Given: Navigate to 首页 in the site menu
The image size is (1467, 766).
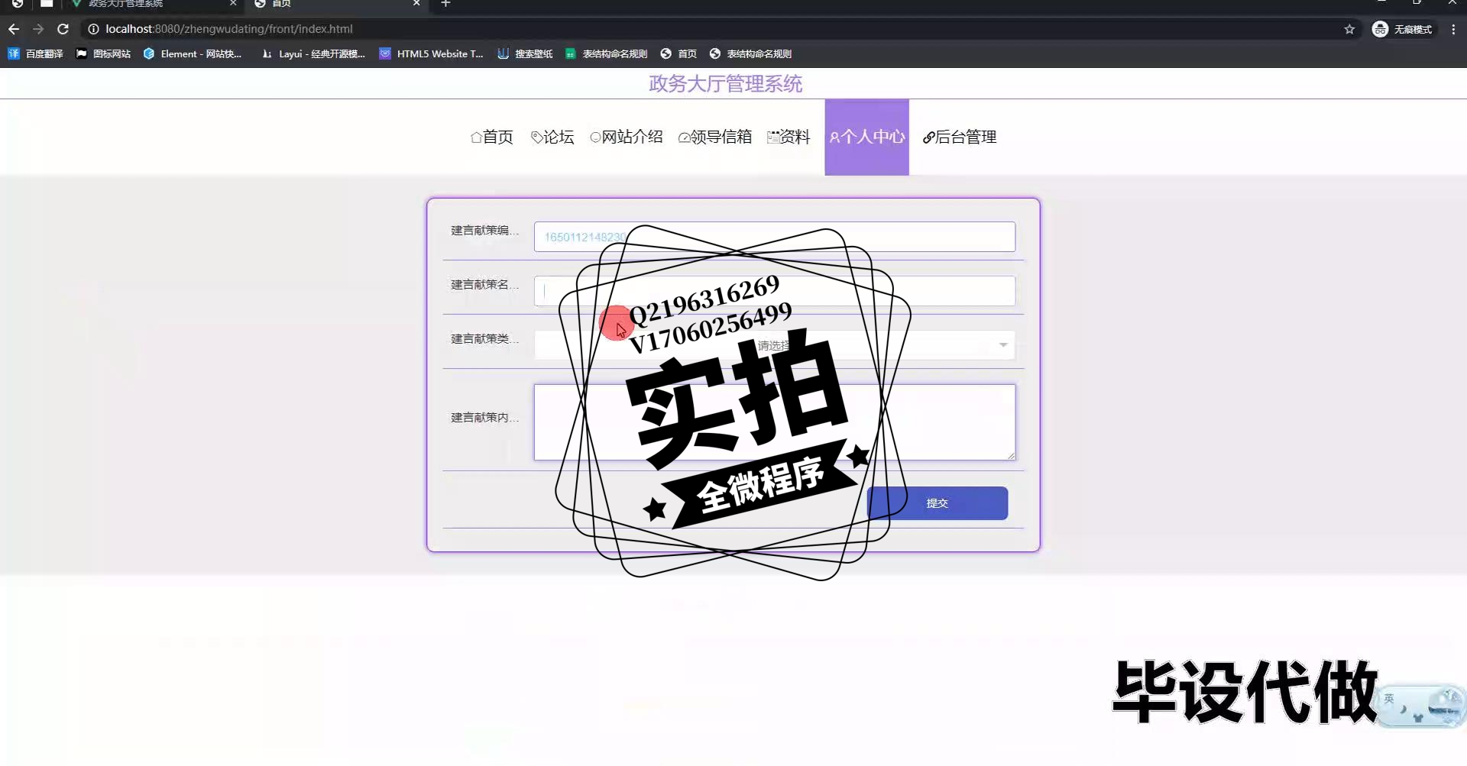Looking at the screenshot, I should (x=492, y=137).
